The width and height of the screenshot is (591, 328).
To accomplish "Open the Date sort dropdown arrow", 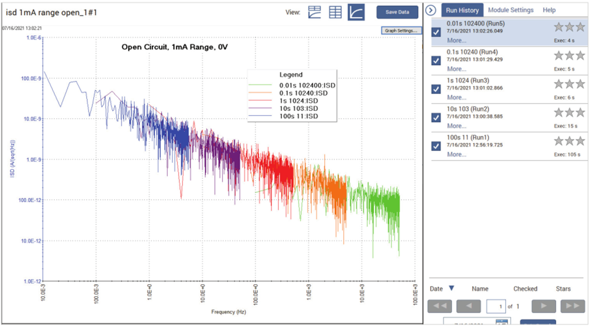I will pyautogui.click(x=451, y=288).
